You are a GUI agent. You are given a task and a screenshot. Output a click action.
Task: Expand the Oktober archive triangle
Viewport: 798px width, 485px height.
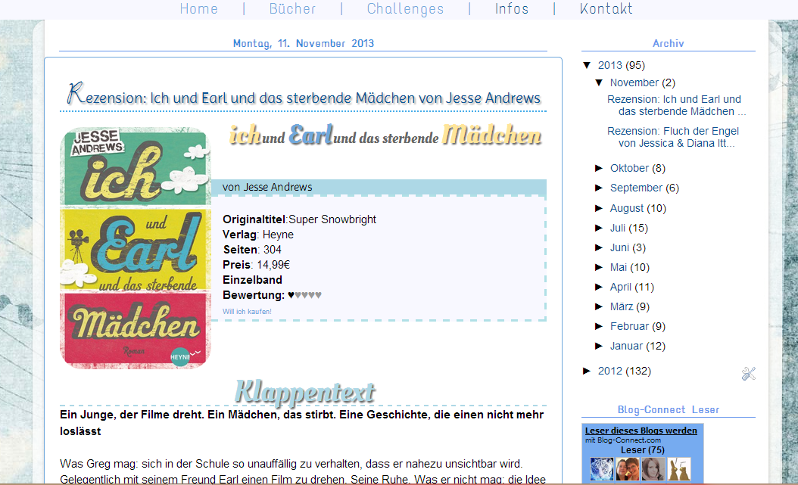(x=599, y=168)
